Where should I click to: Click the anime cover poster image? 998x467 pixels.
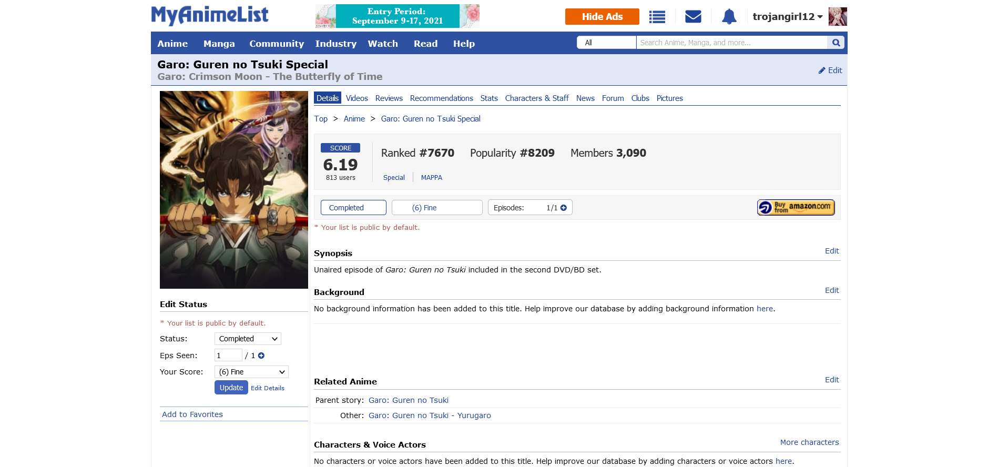(x=233, y=189)
